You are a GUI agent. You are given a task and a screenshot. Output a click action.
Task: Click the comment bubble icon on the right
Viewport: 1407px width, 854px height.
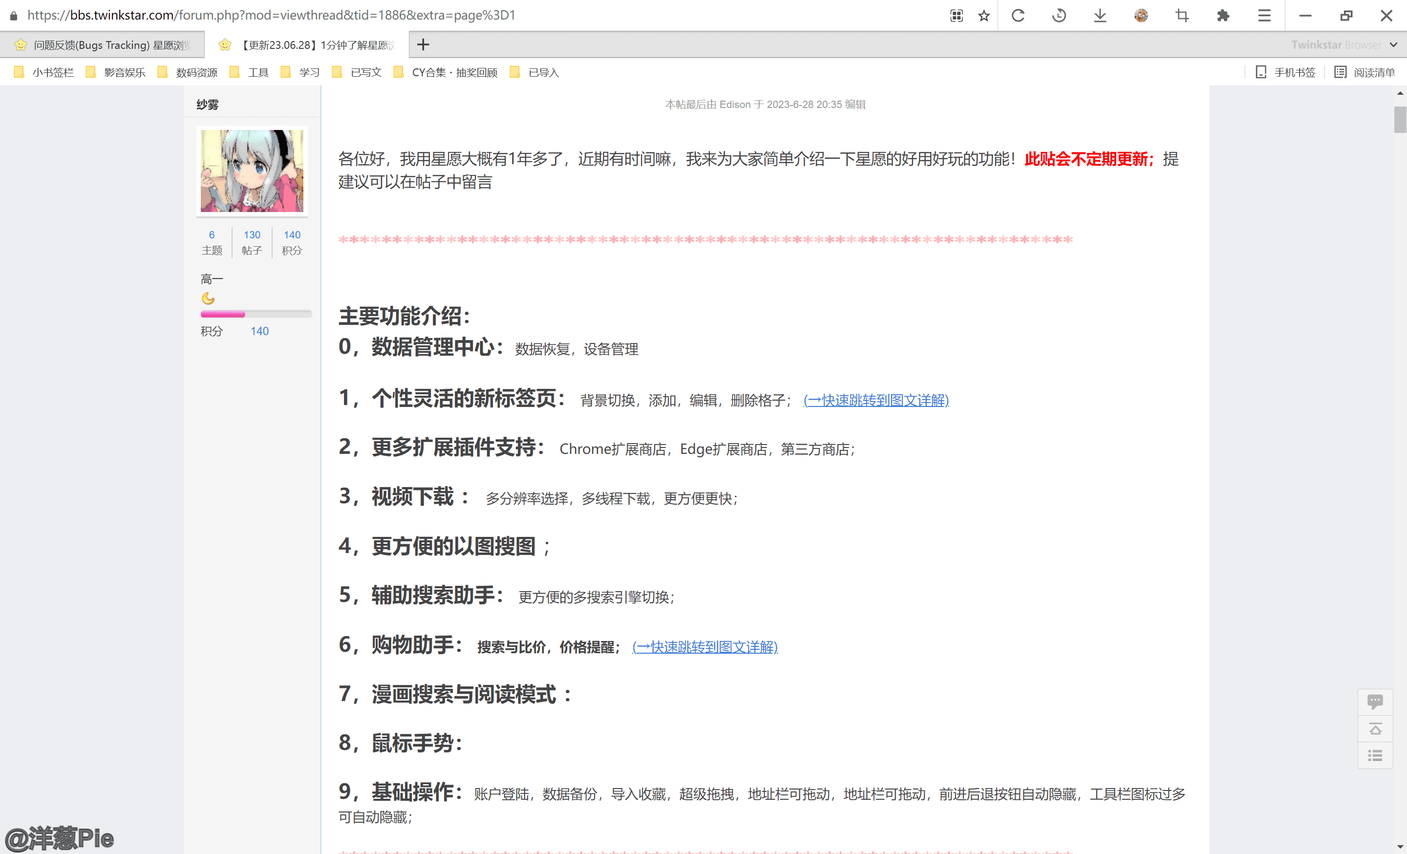1375,702
